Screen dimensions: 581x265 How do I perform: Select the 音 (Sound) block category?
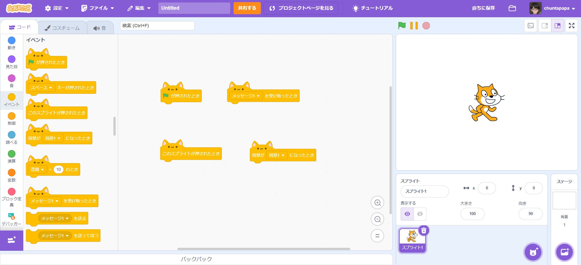pos(11,81)
